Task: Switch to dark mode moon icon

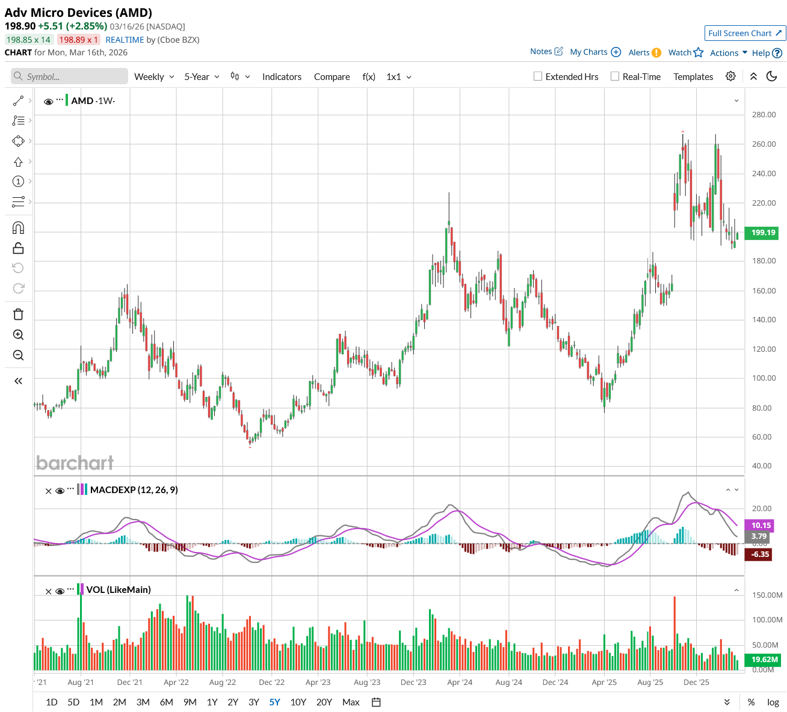Action: pos(772,76)
